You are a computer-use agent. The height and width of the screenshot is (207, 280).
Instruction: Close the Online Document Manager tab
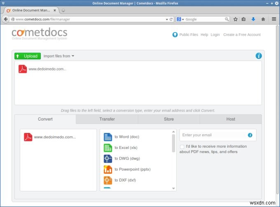click(x=55, y=10)
